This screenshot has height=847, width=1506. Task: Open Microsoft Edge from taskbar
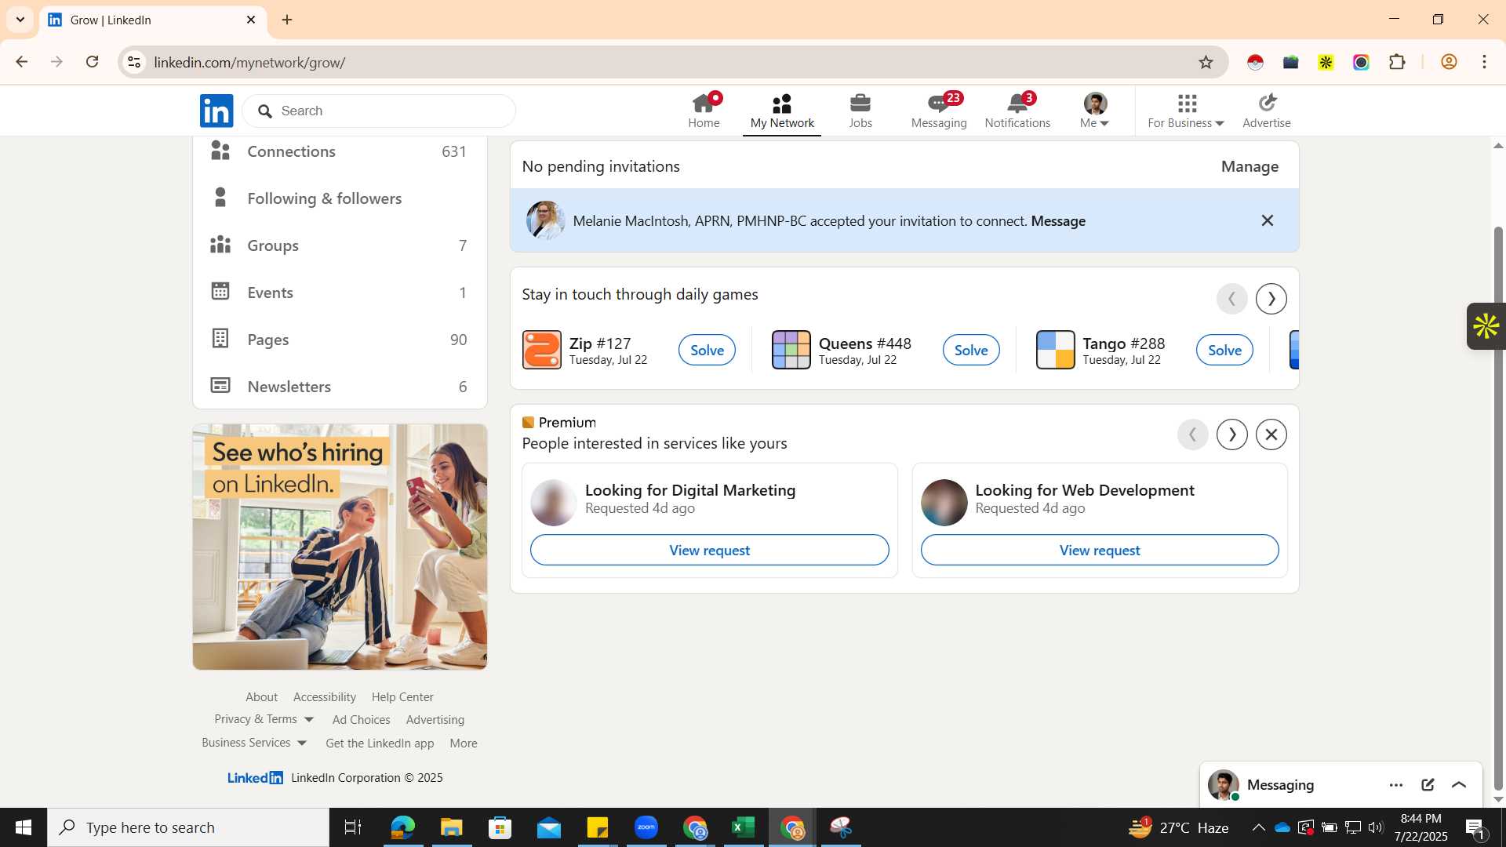402,827
